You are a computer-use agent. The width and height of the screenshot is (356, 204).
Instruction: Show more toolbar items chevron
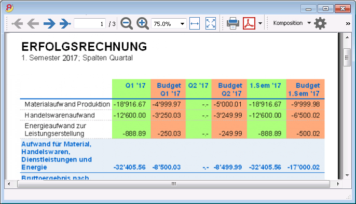[348, 24]
